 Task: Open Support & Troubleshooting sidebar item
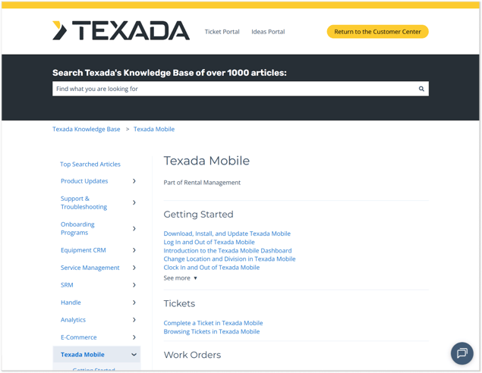(84, 202)
